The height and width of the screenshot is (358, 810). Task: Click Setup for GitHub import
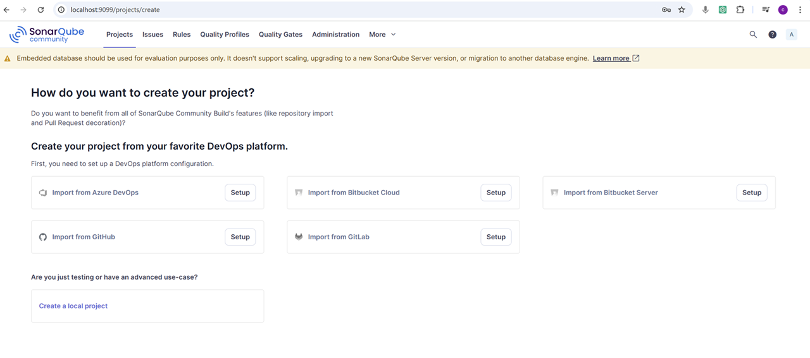pyautogui.click(x=240, y=237)
